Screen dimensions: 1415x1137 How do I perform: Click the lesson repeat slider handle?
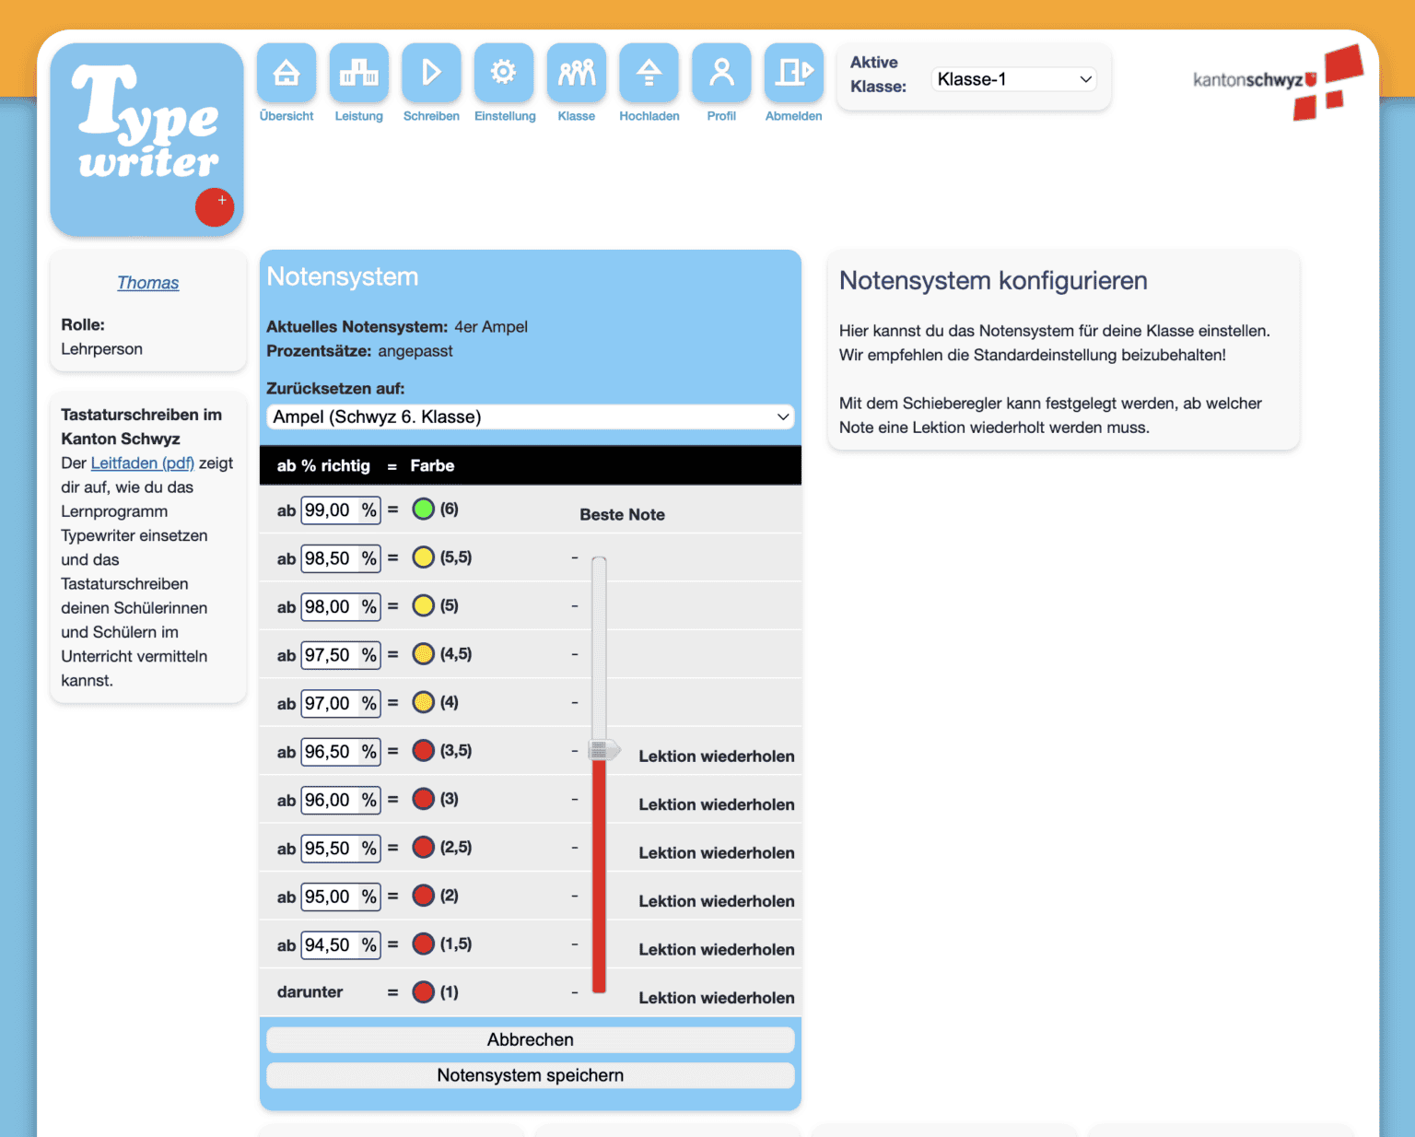(x=602, y=750)
